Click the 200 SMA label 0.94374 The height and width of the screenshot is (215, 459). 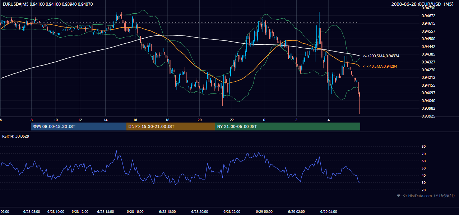point(381,56)
